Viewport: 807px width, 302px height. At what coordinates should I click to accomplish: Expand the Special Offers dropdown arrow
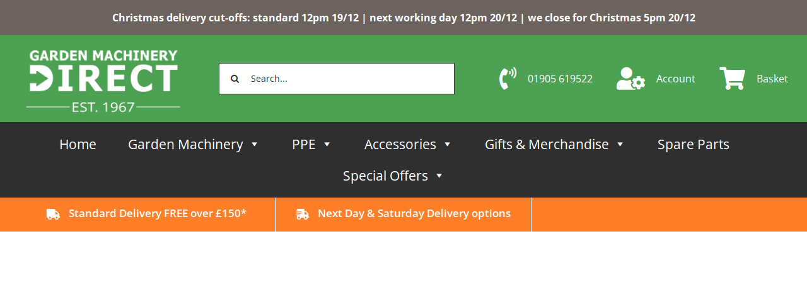tap(439, 176)
